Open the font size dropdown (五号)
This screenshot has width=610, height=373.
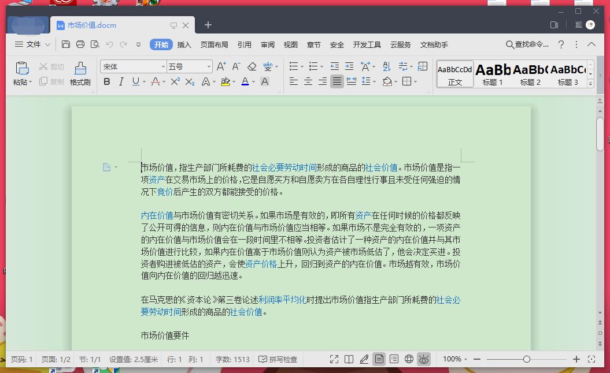(209, 67)
